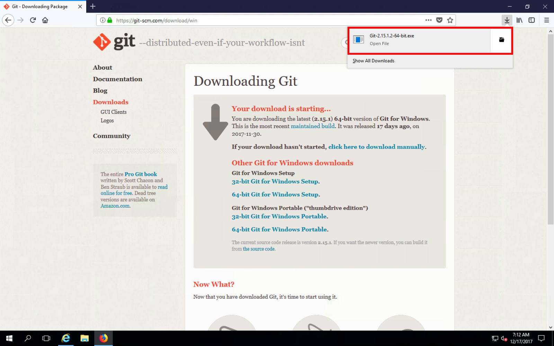554x346 pixels.
Task: Click the 'Other Git for Windows downloads' heading
Action: coord(293,163)
